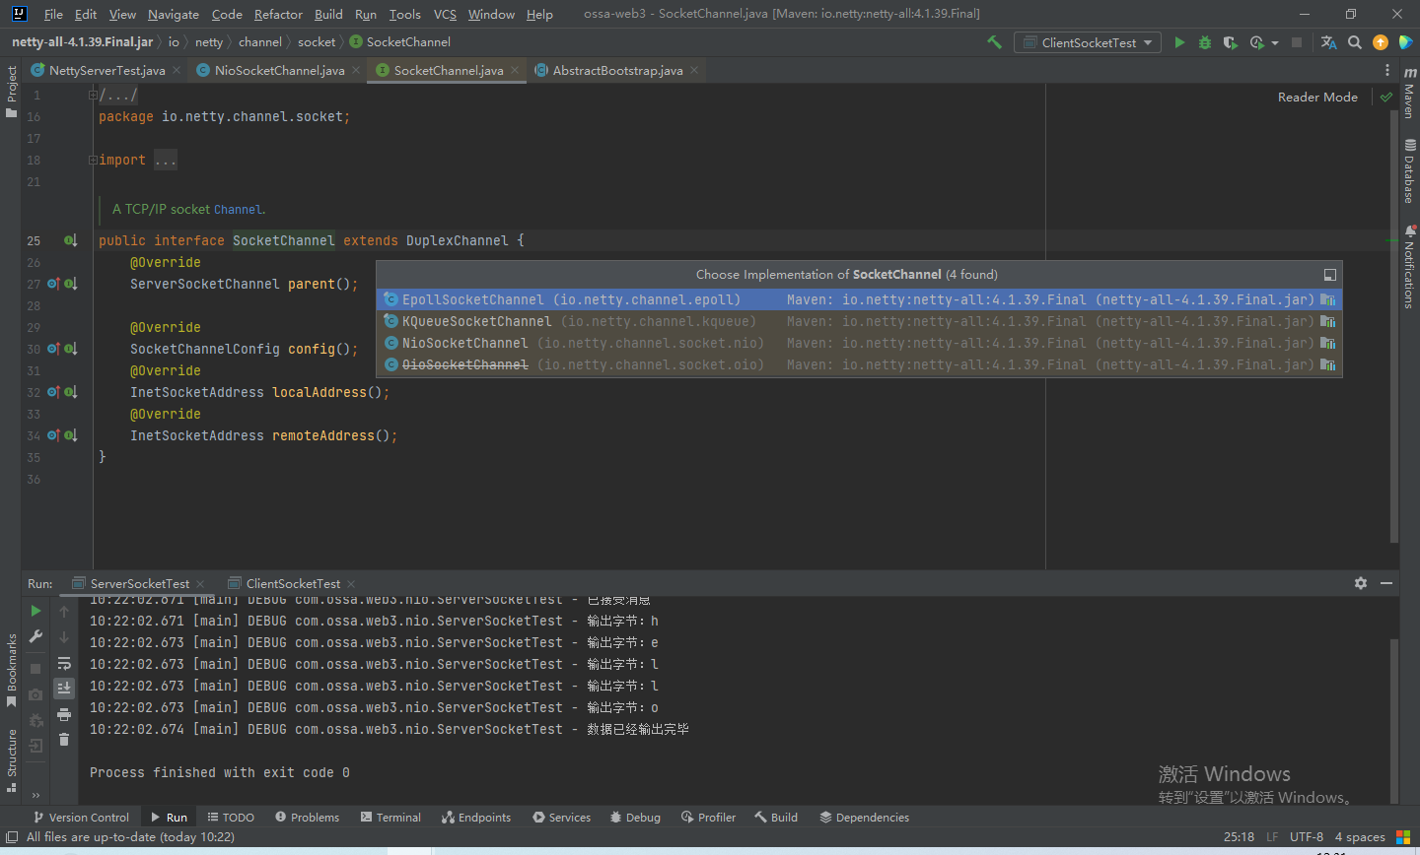Viewport: 1420px width, 855px height.
Task: Toggle the Bookmarks tool window
Action: coord(11,671)
